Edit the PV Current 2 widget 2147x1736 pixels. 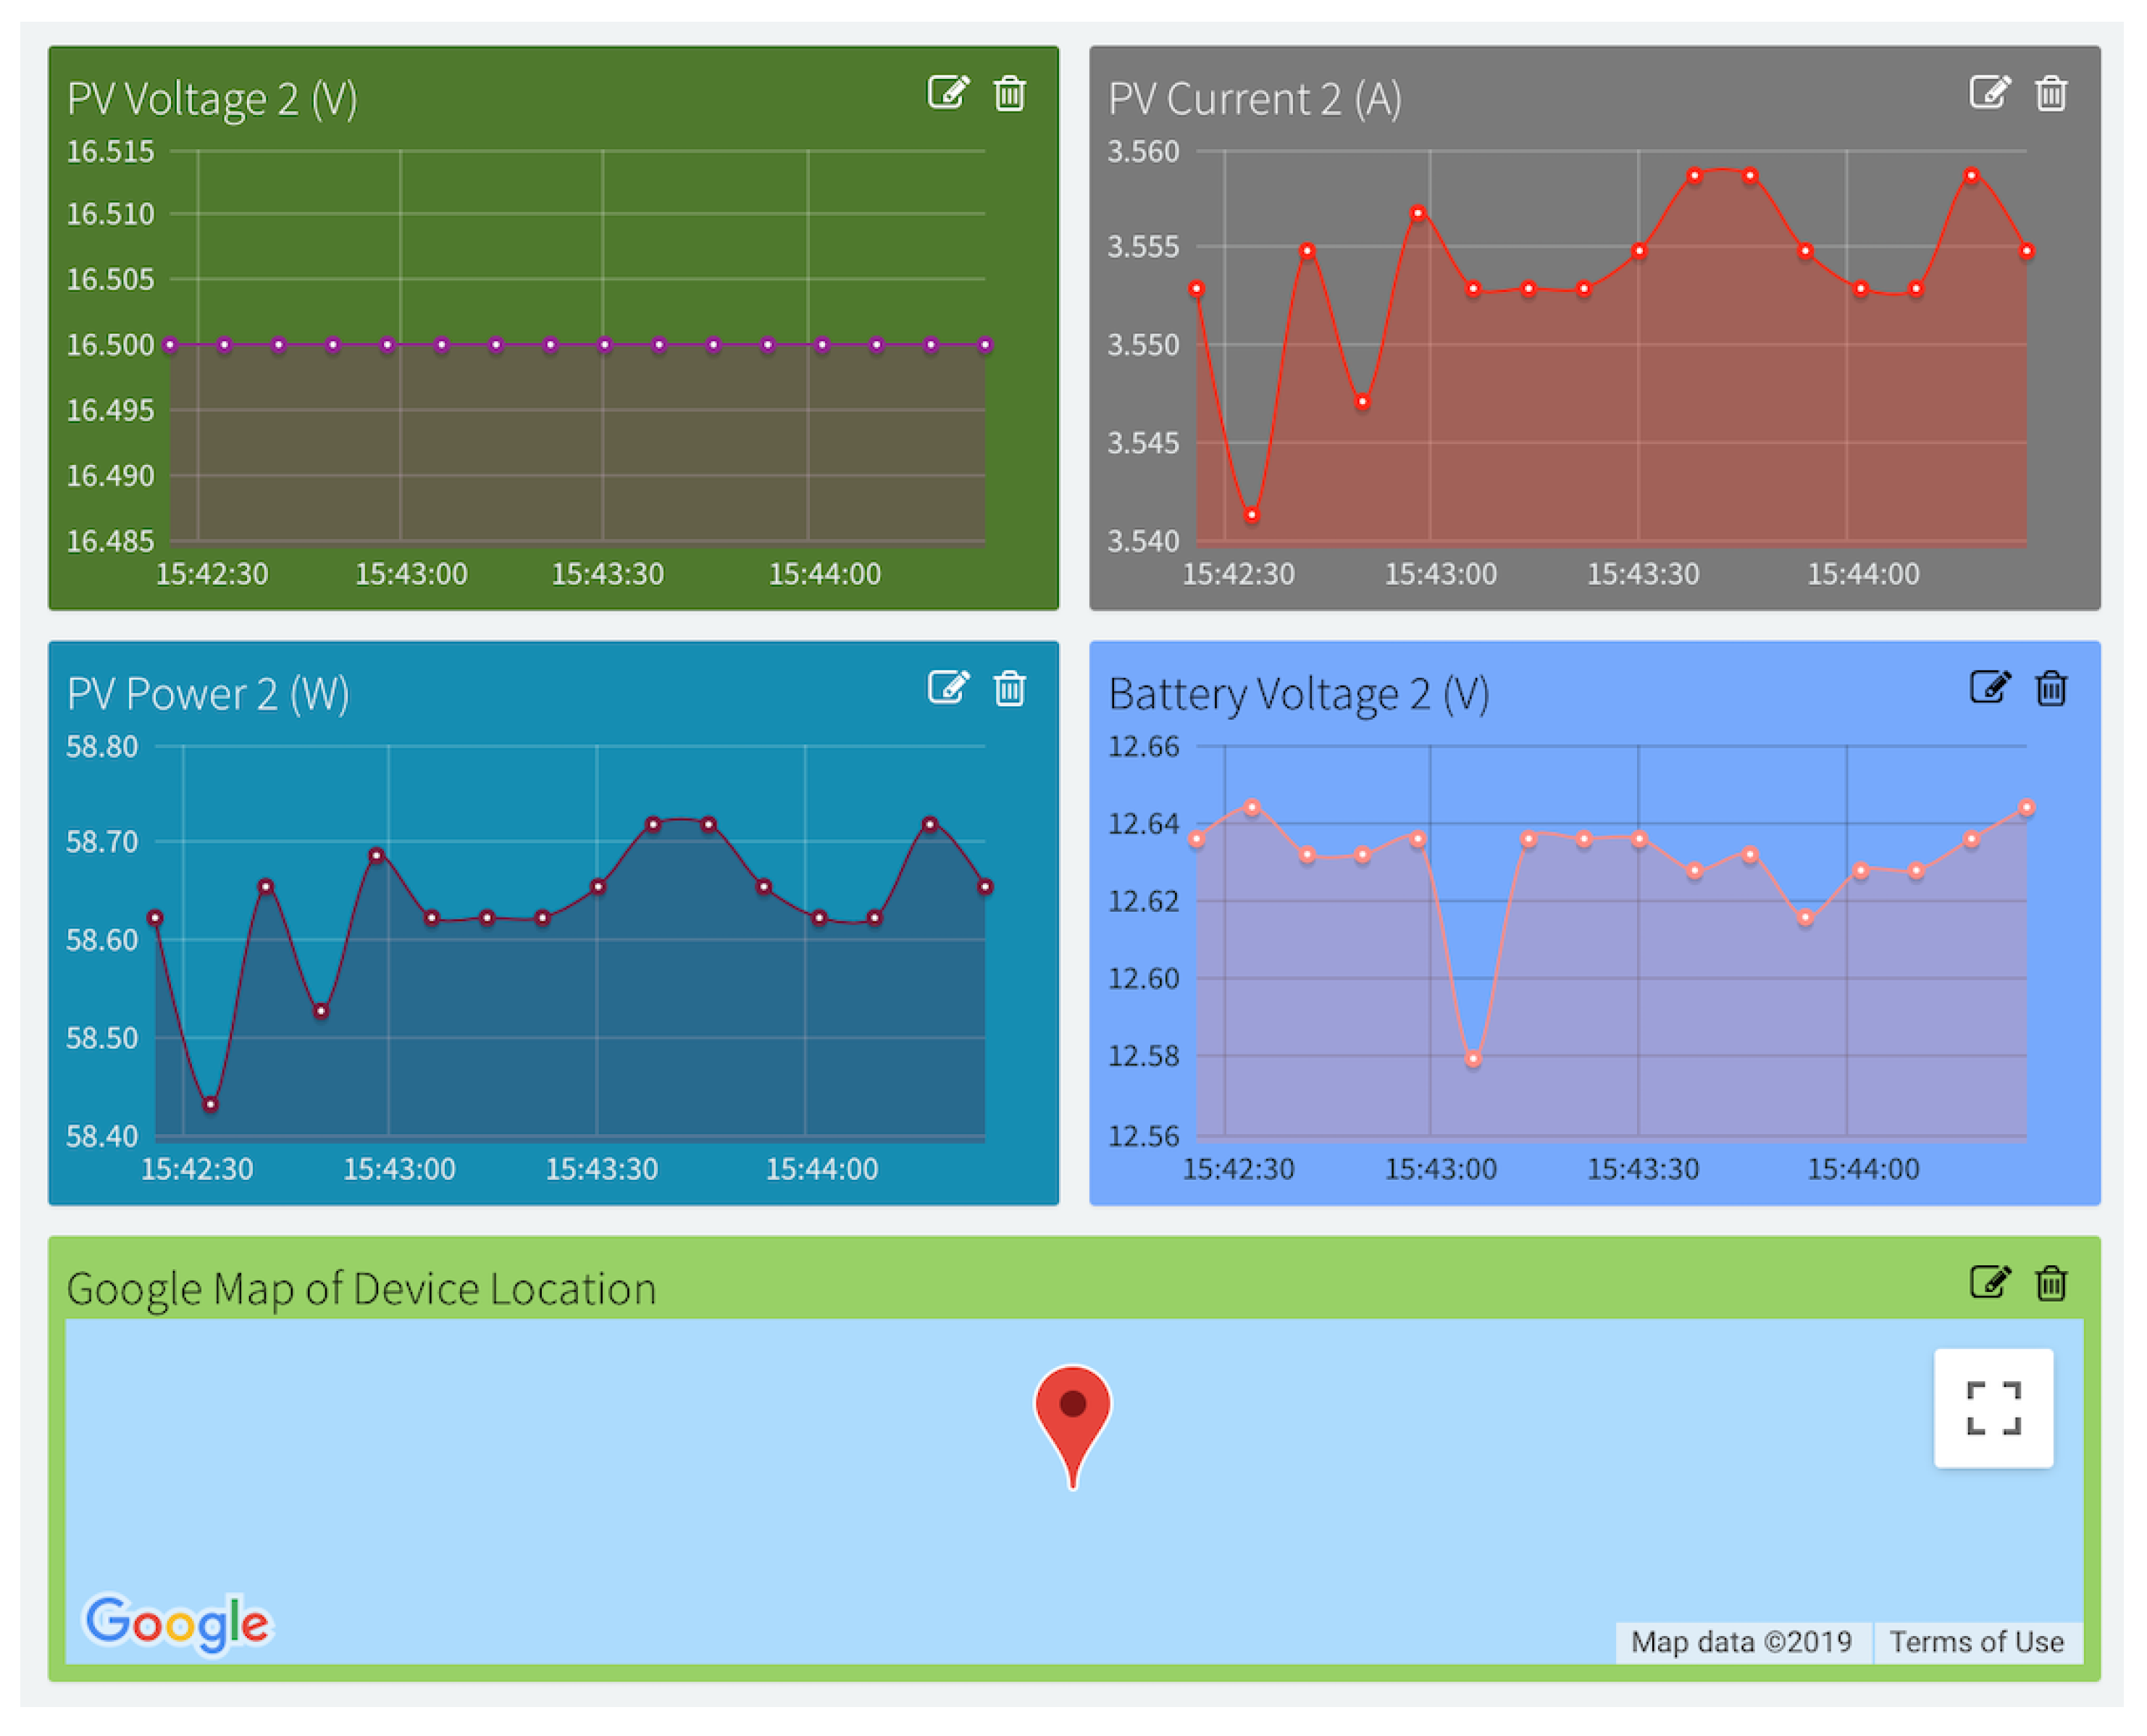1989,92
